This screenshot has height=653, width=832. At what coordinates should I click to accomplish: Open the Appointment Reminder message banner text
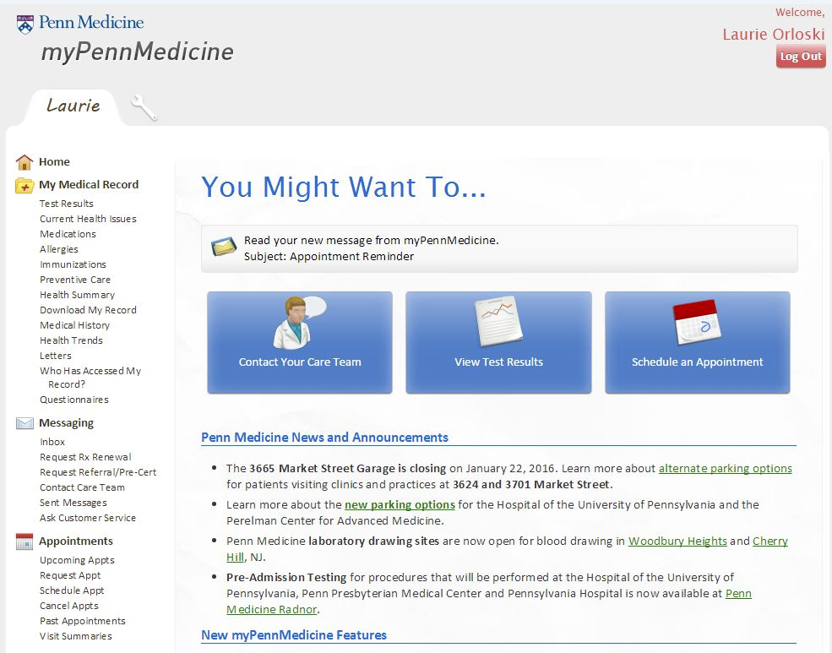372,249
